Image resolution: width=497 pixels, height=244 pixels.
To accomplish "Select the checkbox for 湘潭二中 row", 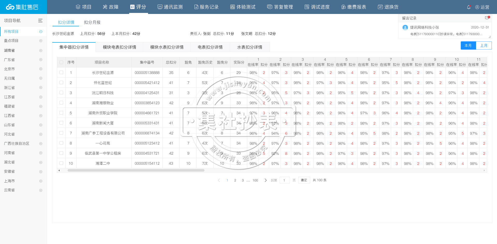I will coord(61,163).
